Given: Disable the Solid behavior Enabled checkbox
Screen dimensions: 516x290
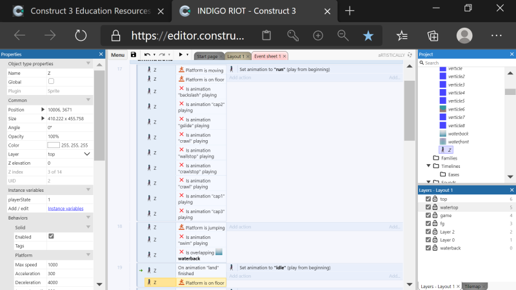Looking at the screenshot, I should (x=51, y=236).
